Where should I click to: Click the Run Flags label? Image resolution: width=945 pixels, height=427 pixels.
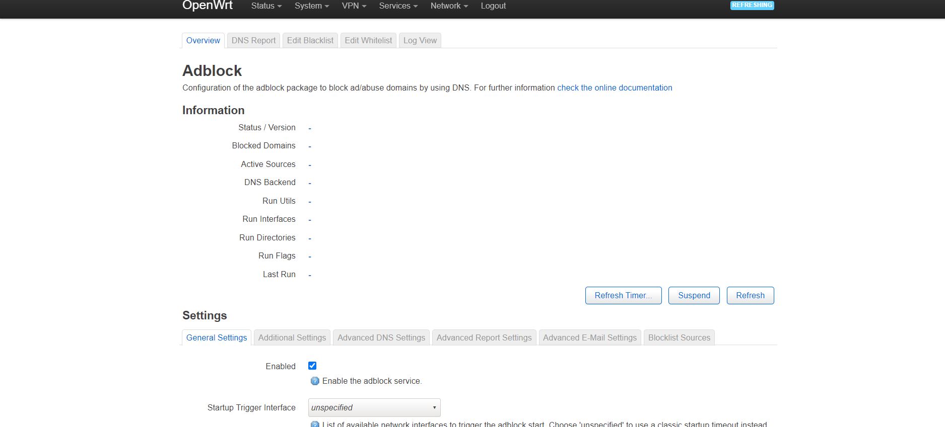click(277, 255)
